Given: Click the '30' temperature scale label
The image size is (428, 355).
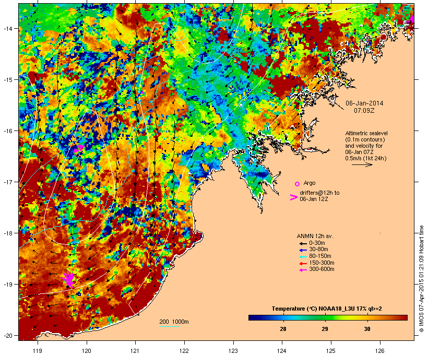Looking at the screenshot, I should coord(367,329).
